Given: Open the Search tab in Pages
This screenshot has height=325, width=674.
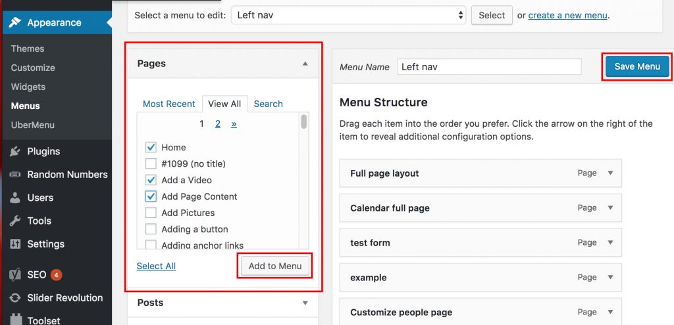Looking at the screenshot, I should (x=268, y=104).
